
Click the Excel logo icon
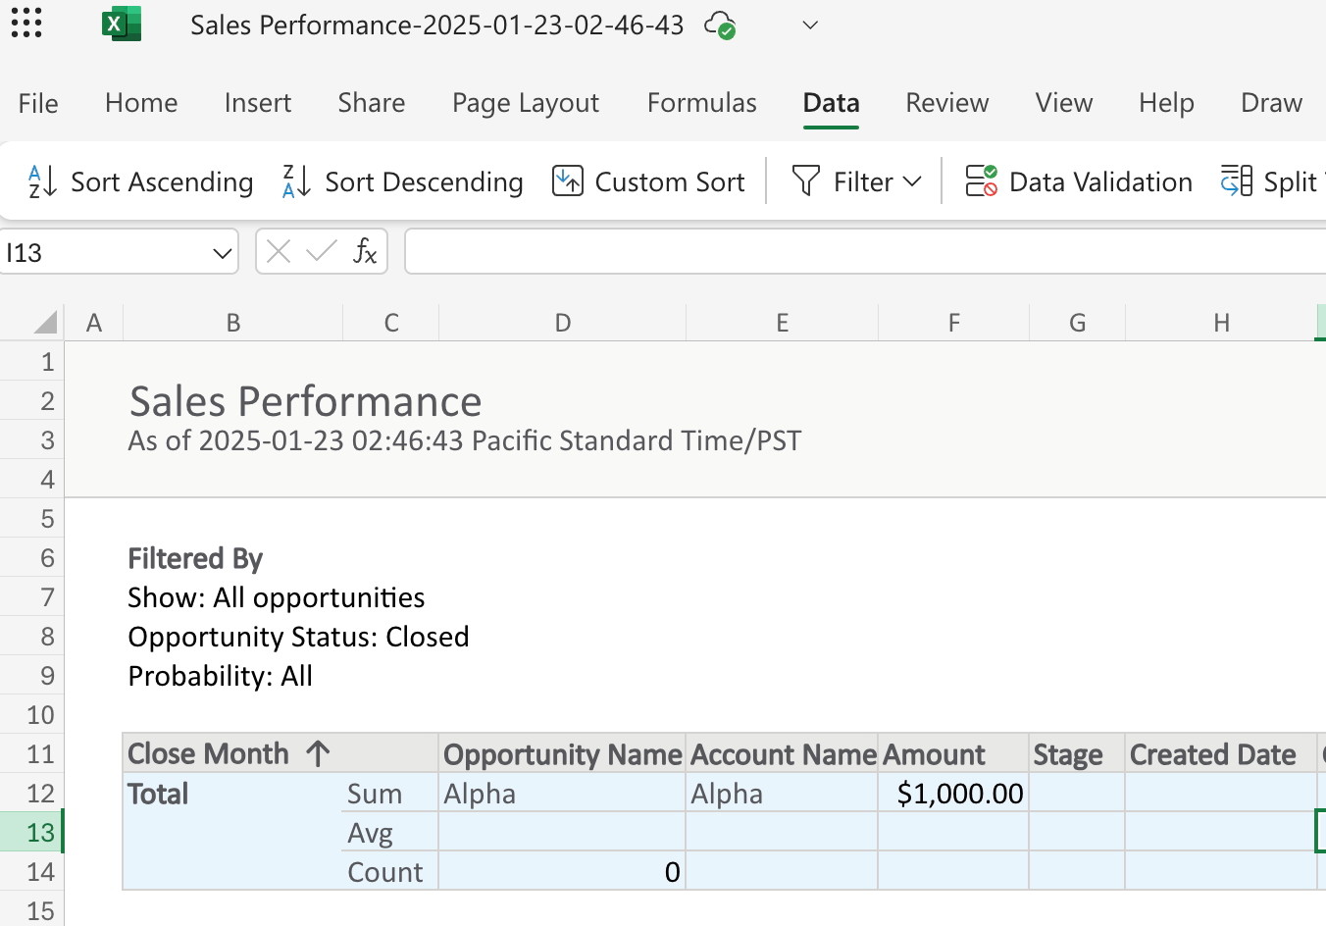click(121, 25)
